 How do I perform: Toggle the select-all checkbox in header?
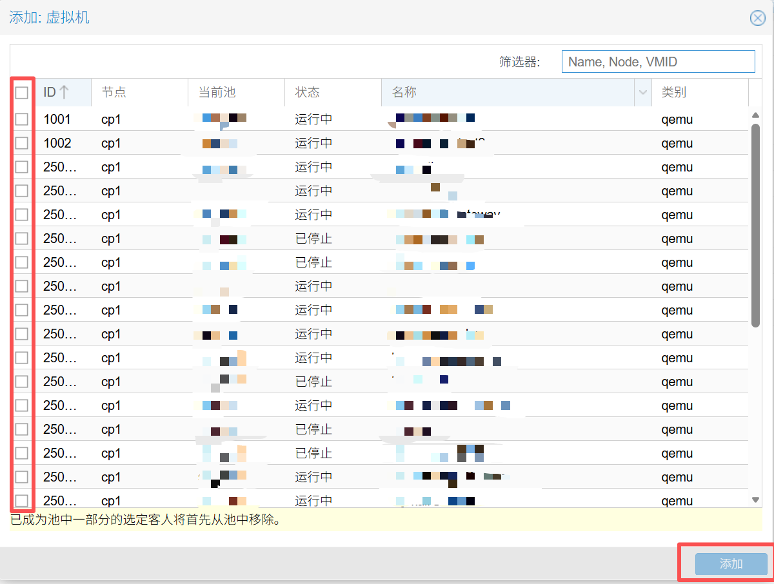pos(22,92)
